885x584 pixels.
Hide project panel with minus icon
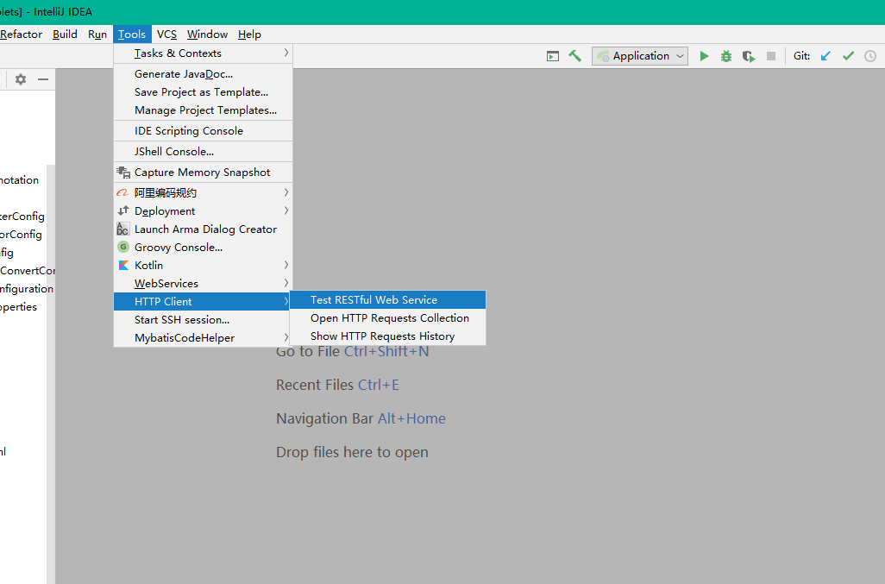43,79
